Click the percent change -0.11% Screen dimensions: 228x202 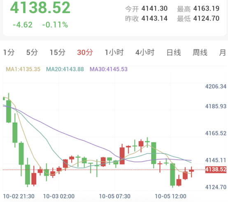click(55, 25)
